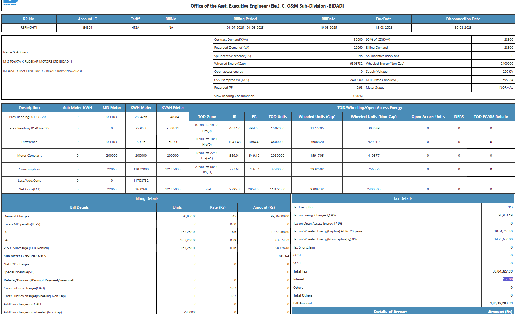Click the Disconnection Date 30-08-2025
The height and width of the screenshot is (314, 517).
point(463,28)
